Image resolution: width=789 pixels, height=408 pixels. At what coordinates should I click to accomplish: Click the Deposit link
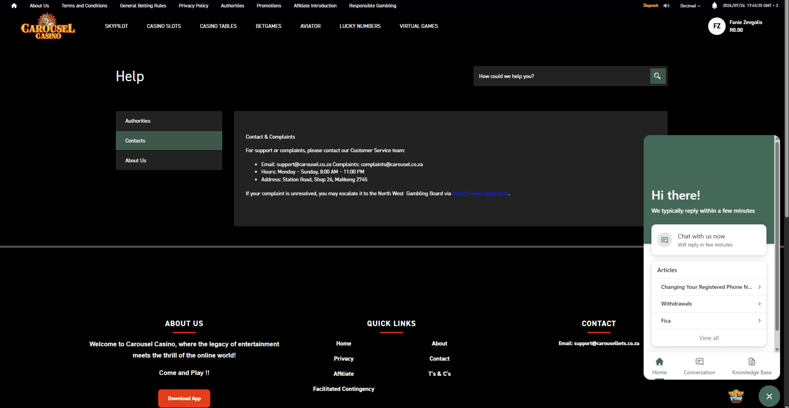pos(651,6)
